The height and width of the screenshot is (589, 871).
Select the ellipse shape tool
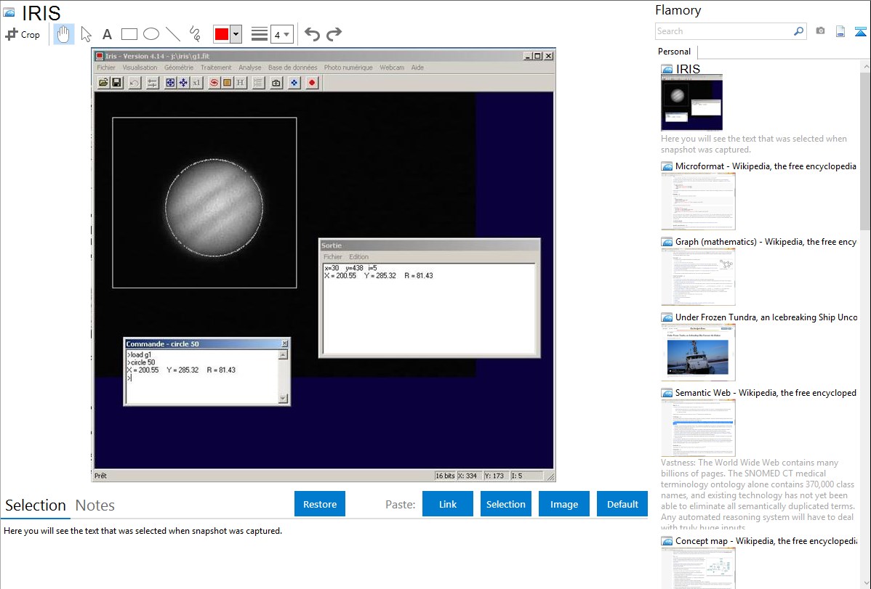[x=150, y=34]
